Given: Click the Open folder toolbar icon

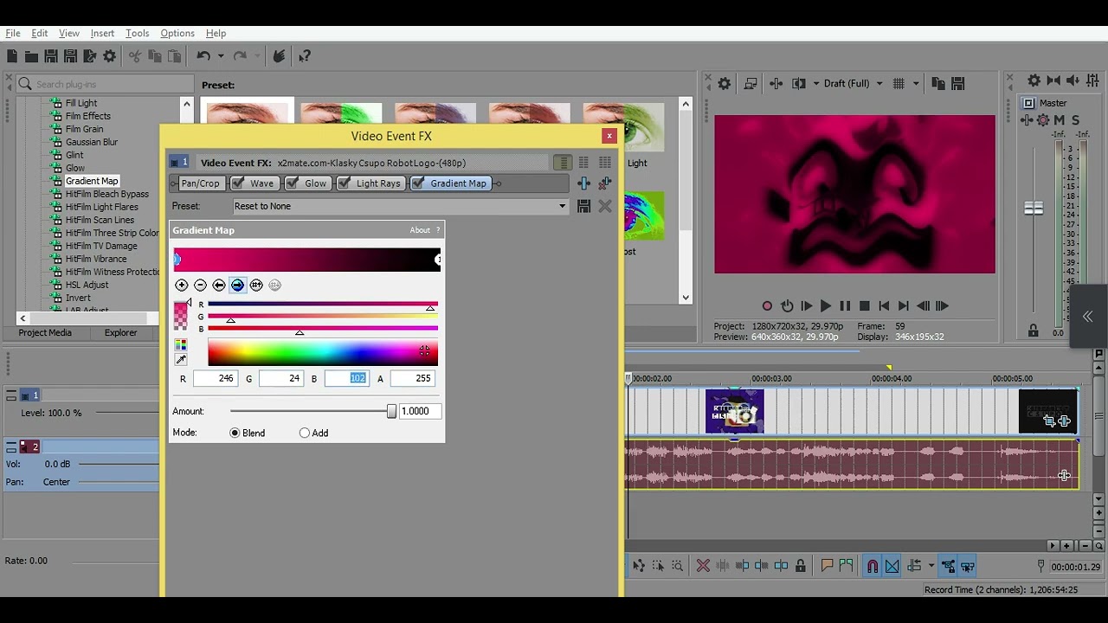Looking at the screenshot, I should (31, 56).
